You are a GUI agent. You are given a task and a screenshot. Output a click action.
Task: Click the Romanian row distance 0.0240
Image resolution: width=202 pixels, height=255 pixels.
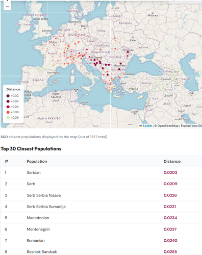[x=170, y=241]
